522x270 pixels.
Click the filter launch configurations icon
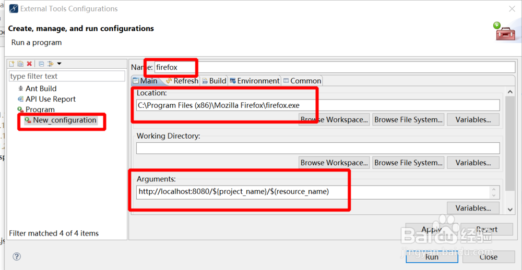pyautogui.click(x=51, y=64)
